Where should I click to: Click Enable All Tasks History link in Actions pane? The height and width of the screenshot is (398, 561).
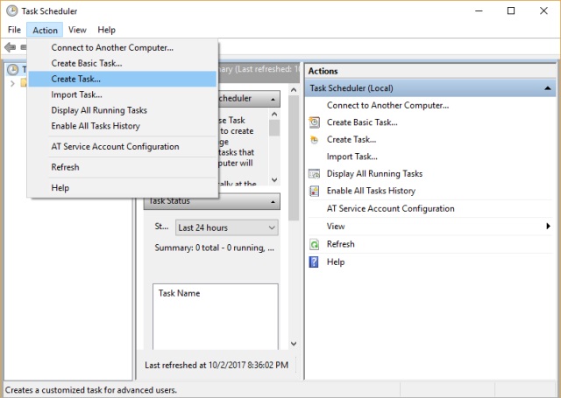click(371, 191)
